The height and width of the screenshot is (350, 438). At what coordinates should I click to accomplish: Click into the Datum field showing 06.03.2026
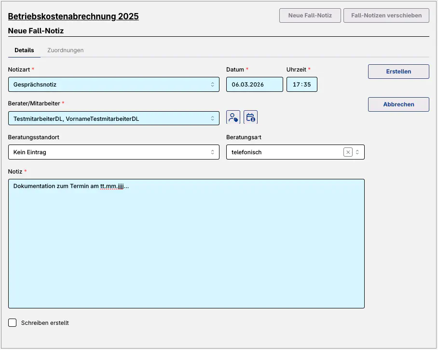[x=254, y=85]
